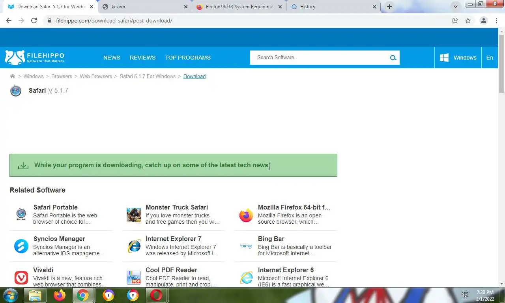Open NEWS in the site menu
The height and width of the screenshot is (303, 505).
click(x=112, y=58)
